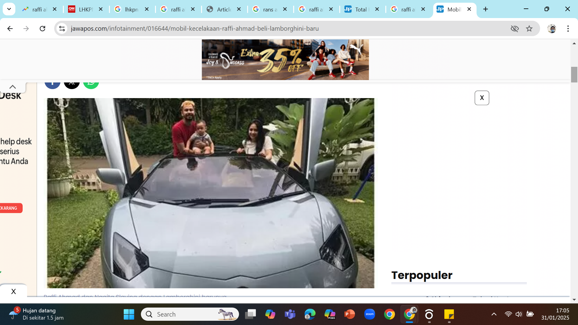The width and height of the screenshot is (578, 325).
Task: Switch to the CNN LHKPN tab
Action: 86,9
